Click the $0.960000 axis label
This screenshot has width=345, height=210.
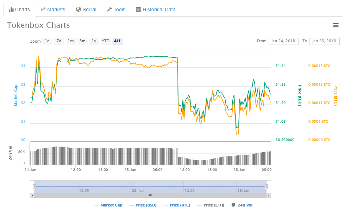[x=285, y=140]
